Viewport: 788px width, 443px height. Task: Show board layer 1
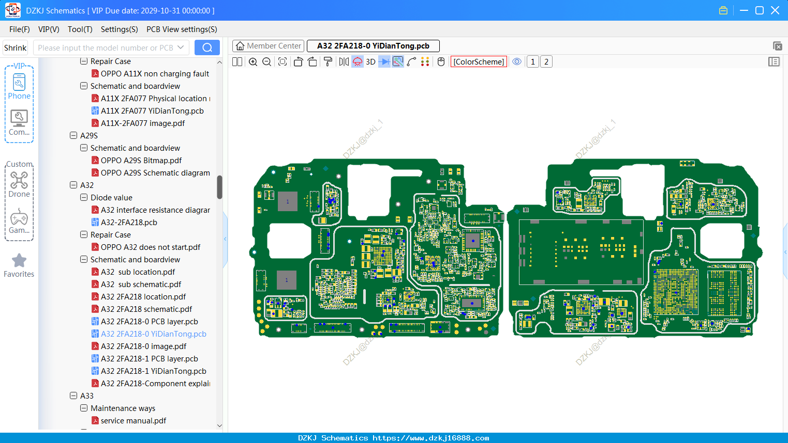(x=533, y=62)
